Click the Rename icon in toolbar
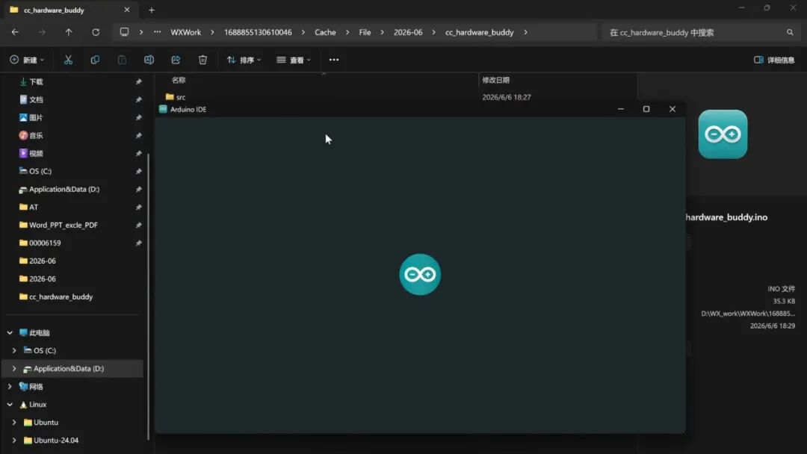 (x=149, y=60)
